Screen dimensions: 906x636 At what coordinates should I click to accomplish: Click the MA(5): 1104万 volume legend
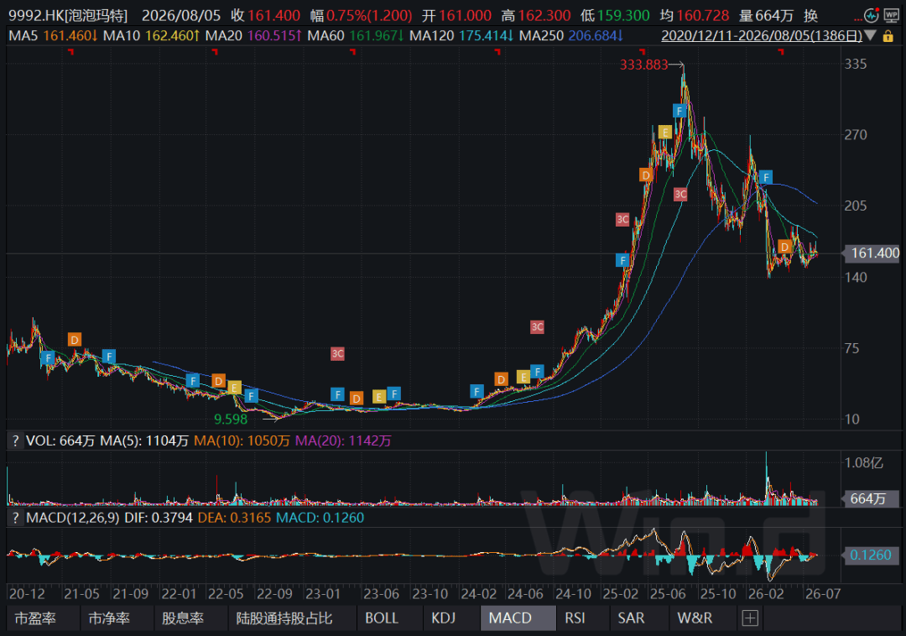[x=144, y=441]
